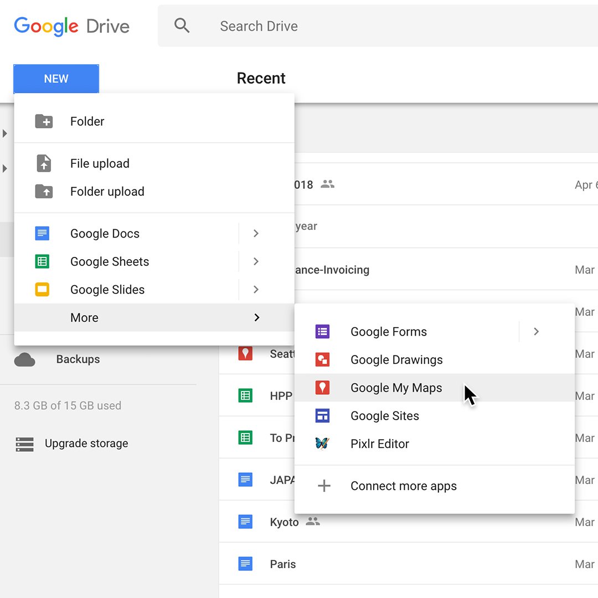Create a new Google Sheets spreadsheet
Screen dimensions: 598x598
[x=126, y=261]
